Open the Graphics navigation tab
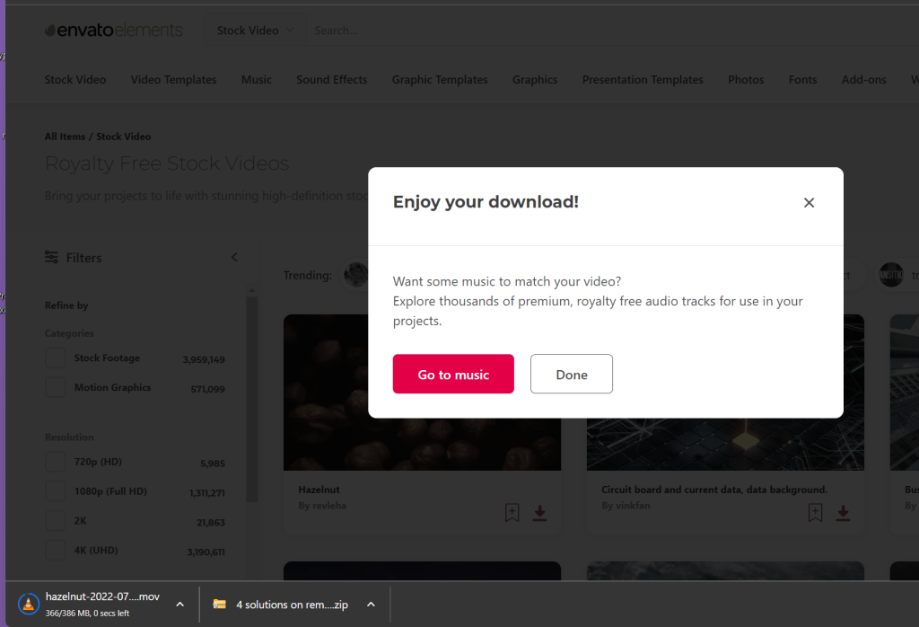 pyautogui.click(x=535, y=80)
